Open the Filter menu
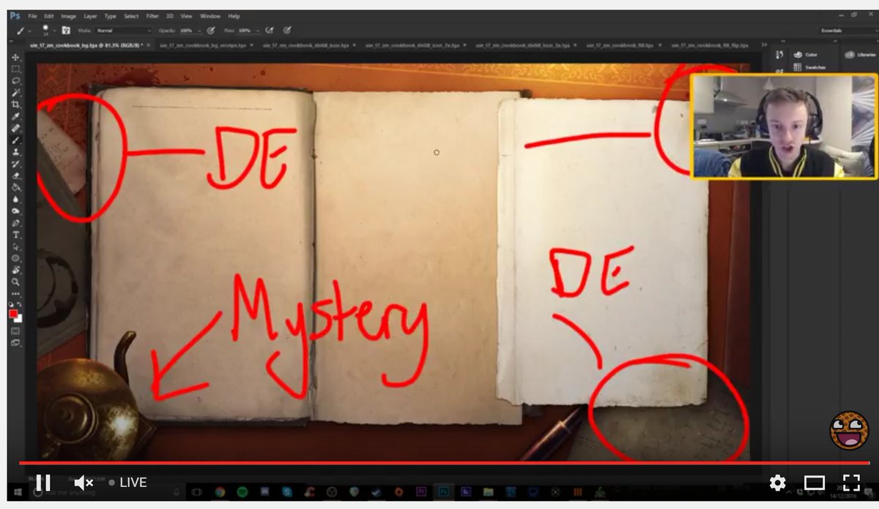The height and width of the screenshot is (509, 879). tap(152, 16)
